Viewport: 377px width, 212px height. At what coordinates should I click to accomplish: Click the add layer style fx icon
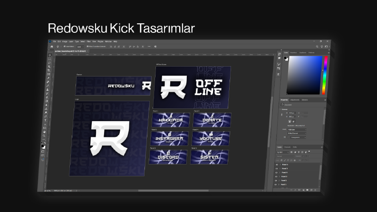tap(295, 190)
